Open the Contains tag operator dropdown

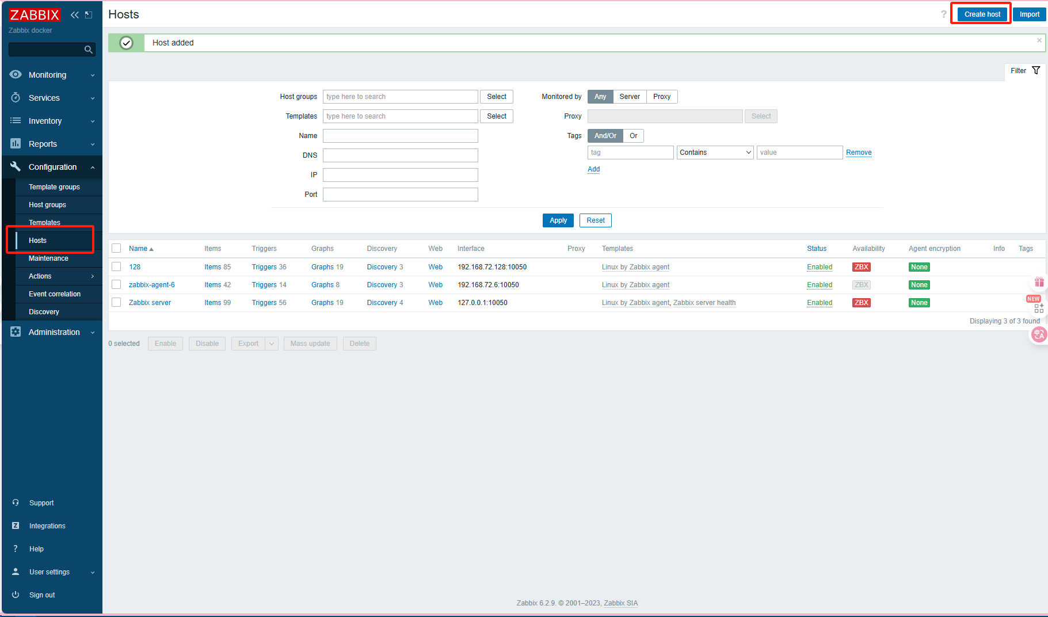(x=715, y=153)
